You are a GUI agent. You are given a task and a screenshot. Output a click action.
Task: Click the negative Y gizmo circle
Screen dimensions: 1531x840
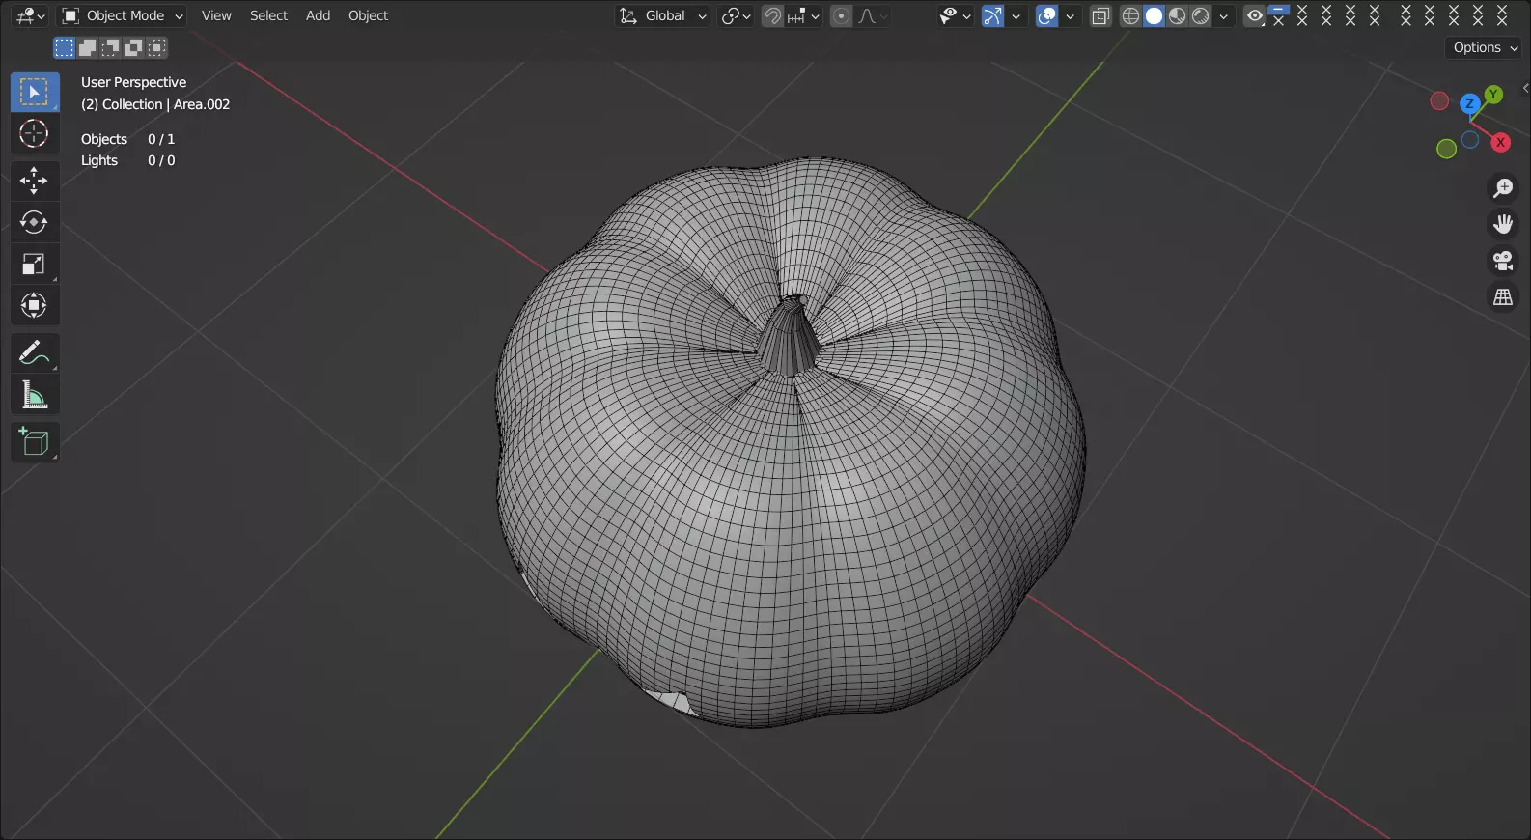(x=1446, y=149)
